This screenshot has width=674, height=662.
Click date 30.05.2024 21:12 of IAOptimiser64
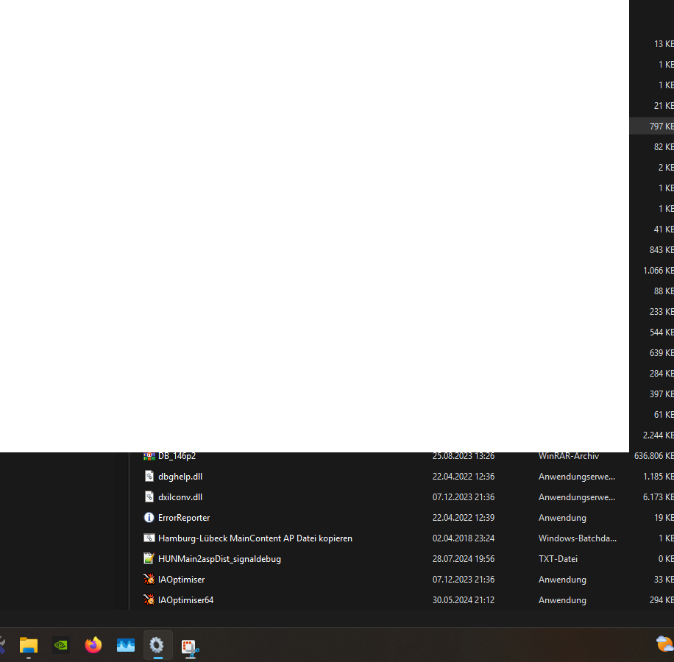464,600
